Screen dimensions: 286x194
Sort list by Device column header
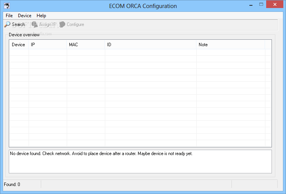click(19, 45)
